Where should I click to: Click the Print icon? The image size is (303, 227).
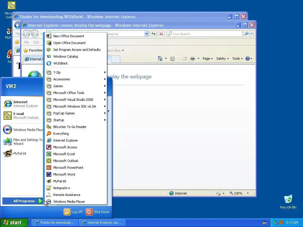(193, 59)
